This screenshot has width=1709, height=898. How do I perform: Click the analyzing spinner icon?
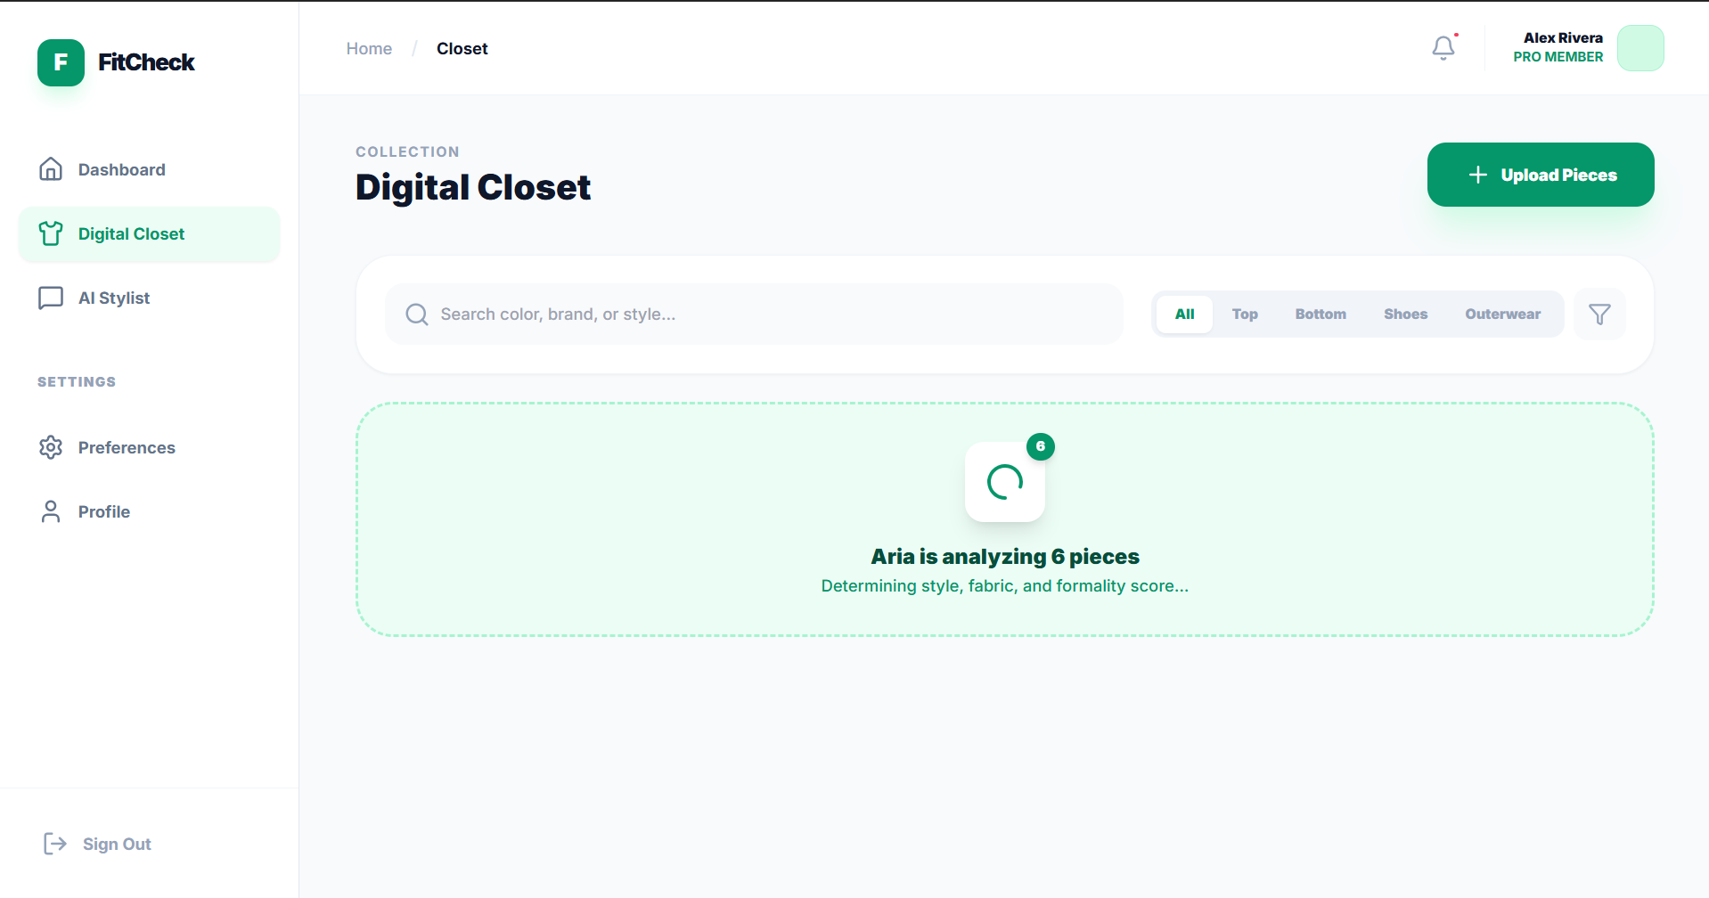1005,482
